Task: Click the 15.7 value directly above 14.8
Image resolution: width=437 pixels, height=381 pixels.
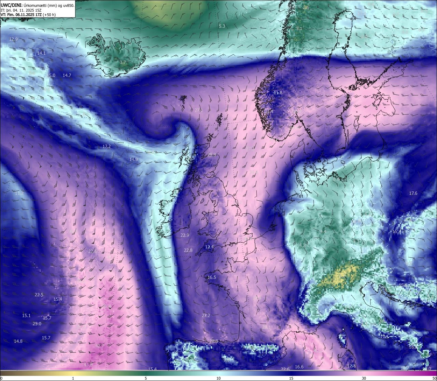Action: tap(46, 338)
